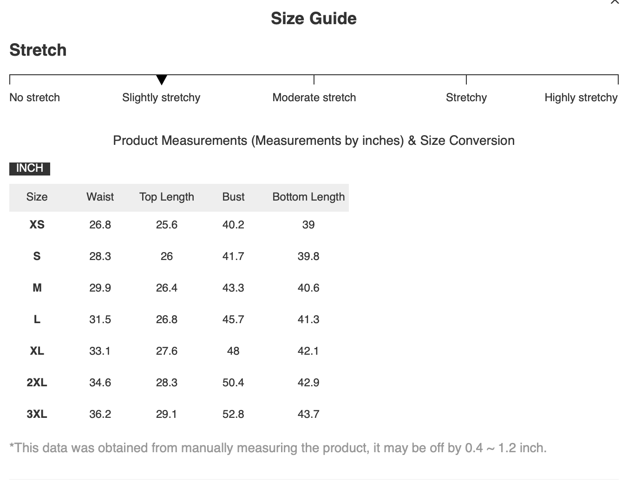Click the Size column header
The width and height of the screenshot is (628, 481).
click(x=37, y=197)
